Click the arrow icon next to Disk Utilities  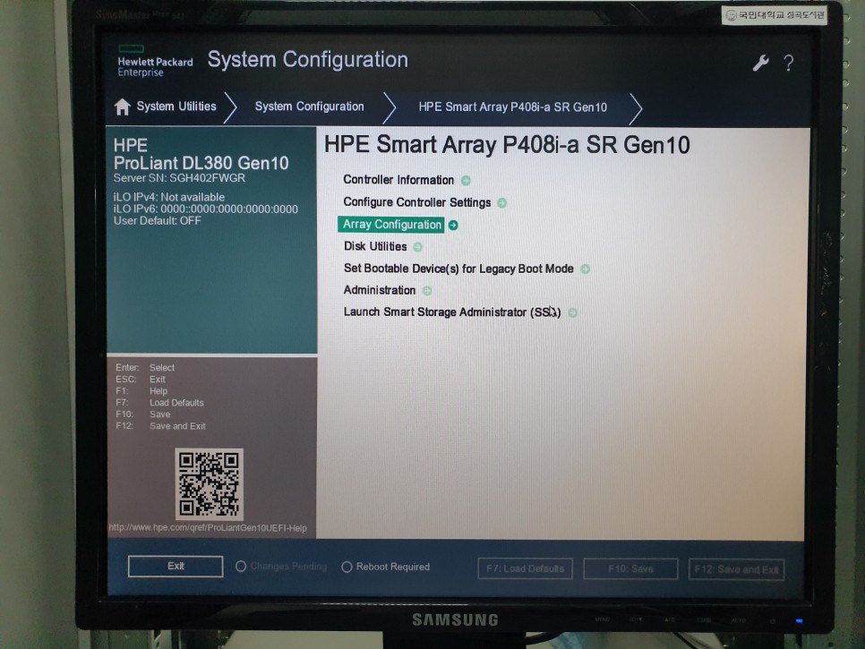point(417,247)
